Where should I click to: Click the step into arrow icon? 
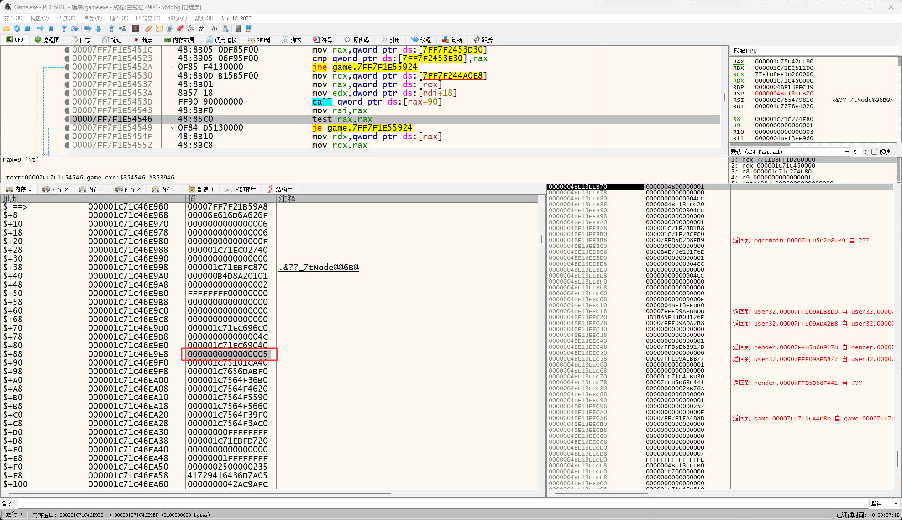pos(64,28)
